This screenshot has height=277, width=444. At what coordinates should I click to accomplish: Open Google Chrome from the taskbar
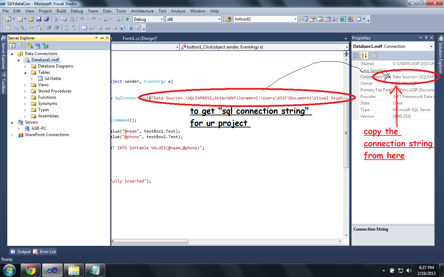pos(31,270)
